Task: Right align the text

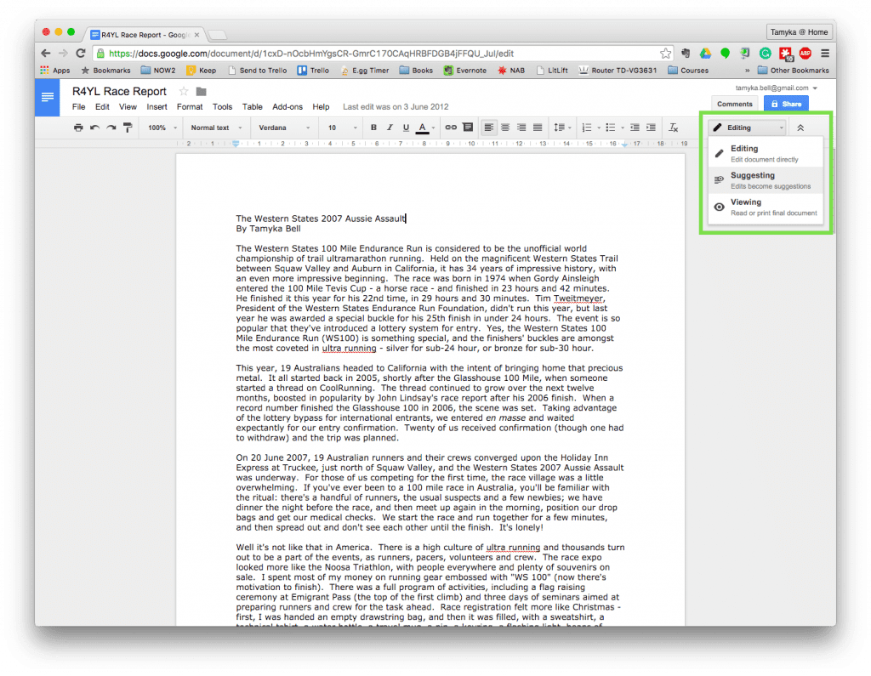Action: [521, 128]
